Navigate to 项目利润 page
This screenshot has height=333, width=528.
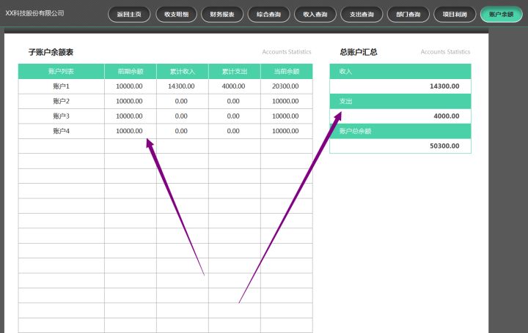click(x=455, y=15)
